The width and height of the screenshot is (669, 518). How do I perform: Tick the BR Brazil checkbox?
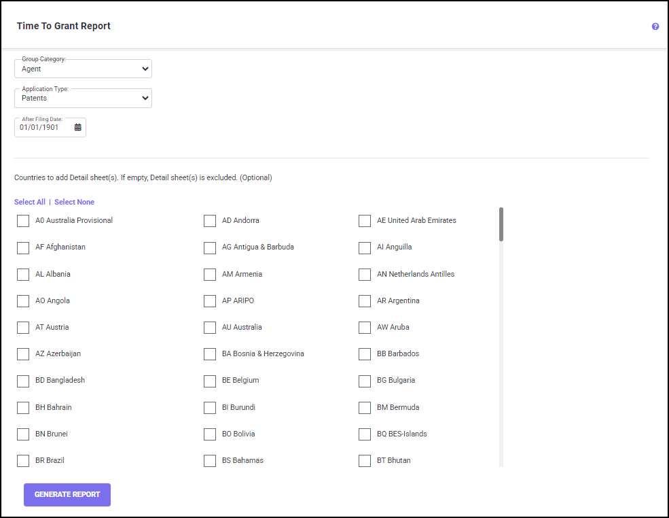(23, 461)
